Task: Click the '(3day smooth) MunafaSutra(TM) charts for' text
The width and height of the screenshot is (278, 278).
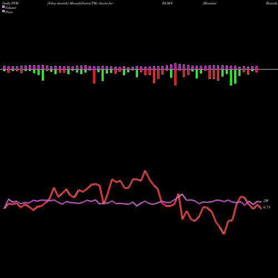Action: click(80, 3)
